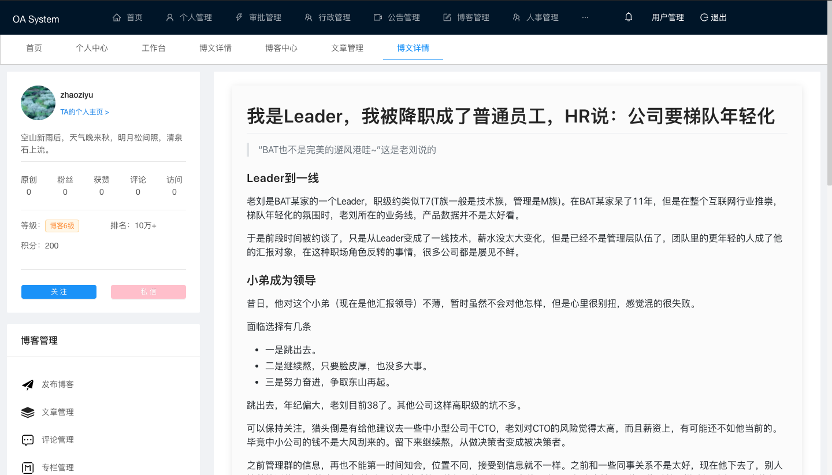Click the OA System logo text
This screenshot has height=475, width=832.
(x=36, y=19)
